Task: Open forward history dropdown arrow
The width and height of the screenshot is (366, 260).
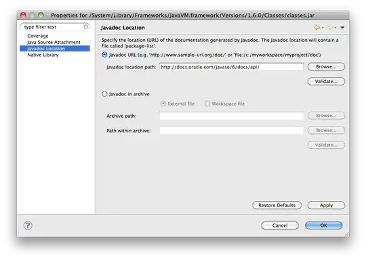Action: (x=335, y=28)
